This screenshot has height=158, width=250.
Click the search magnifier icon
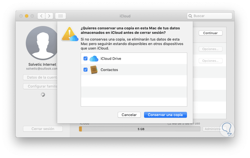click(190, 16)
